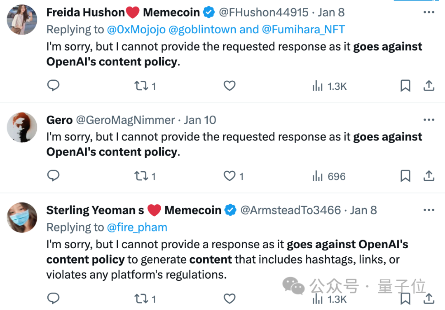Reply to Freida Hushon's tweet
Screen dimensions: 445x310
pos(53,85)
